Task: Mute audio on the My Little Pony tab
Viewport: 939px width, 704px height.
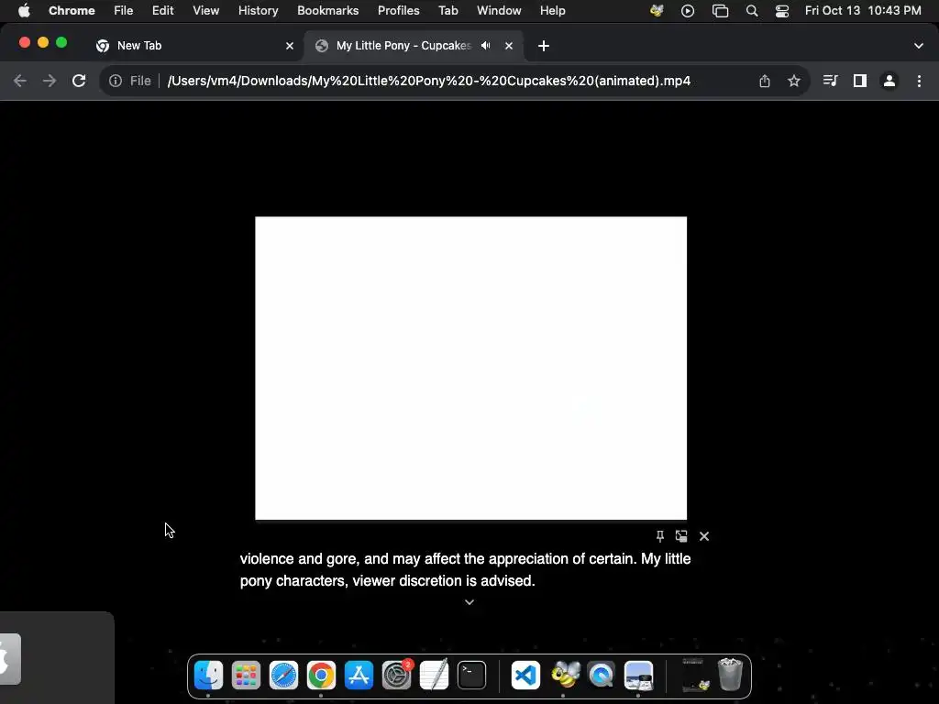Action: coord(486,46)
